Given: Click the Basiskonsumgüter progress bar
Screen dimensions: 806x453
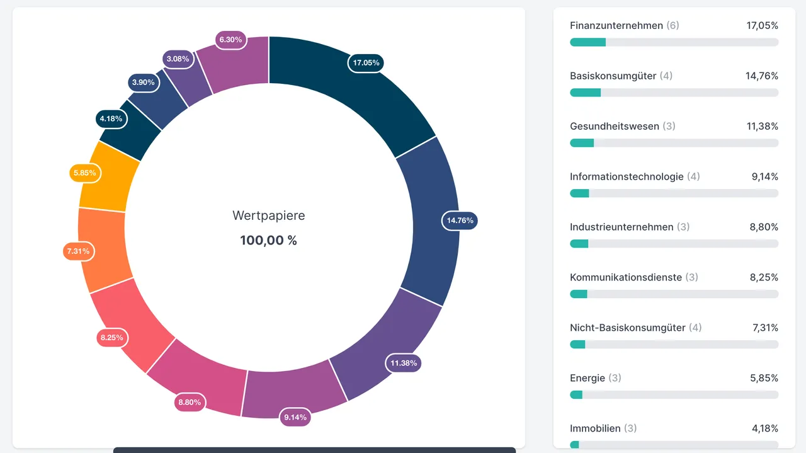Looking at the screenshot, I should 674,93.
